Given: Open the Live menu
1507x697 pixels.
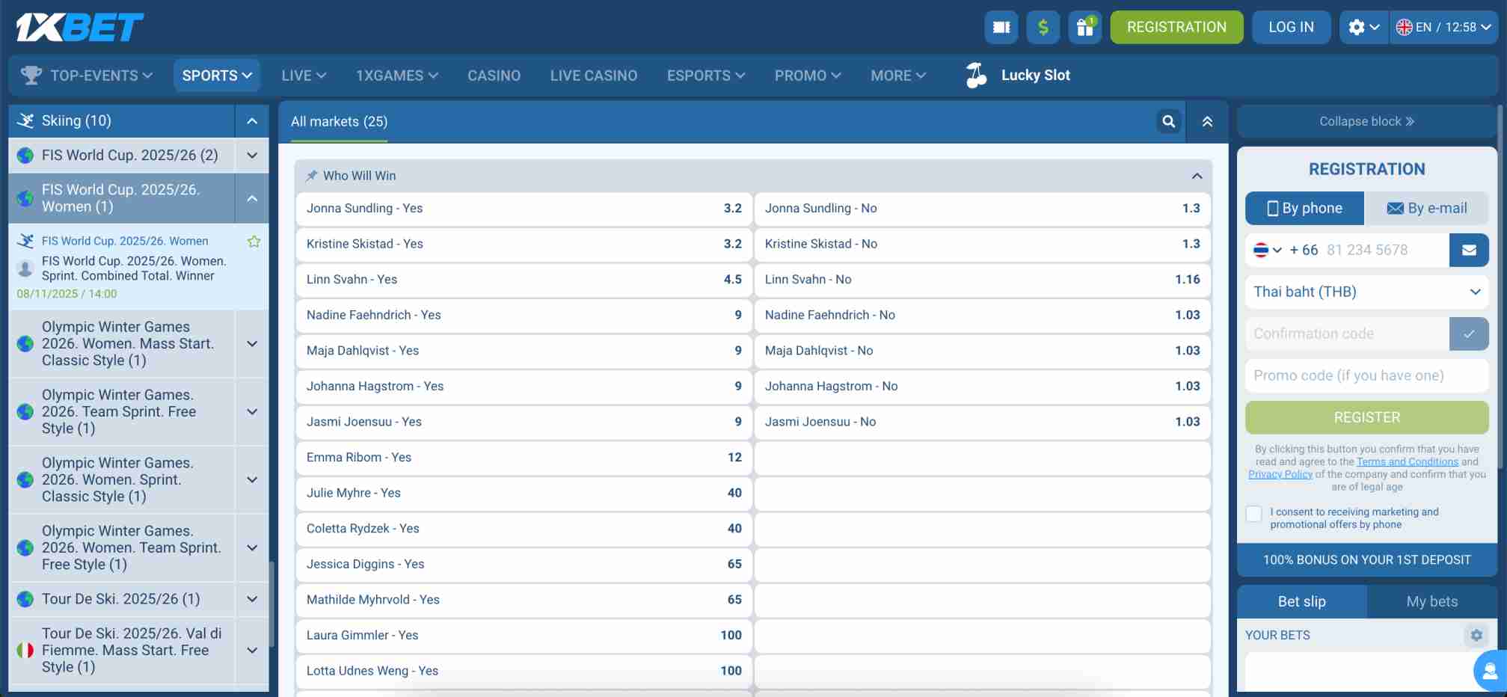Looking at the screenshot, I should 304,76.
